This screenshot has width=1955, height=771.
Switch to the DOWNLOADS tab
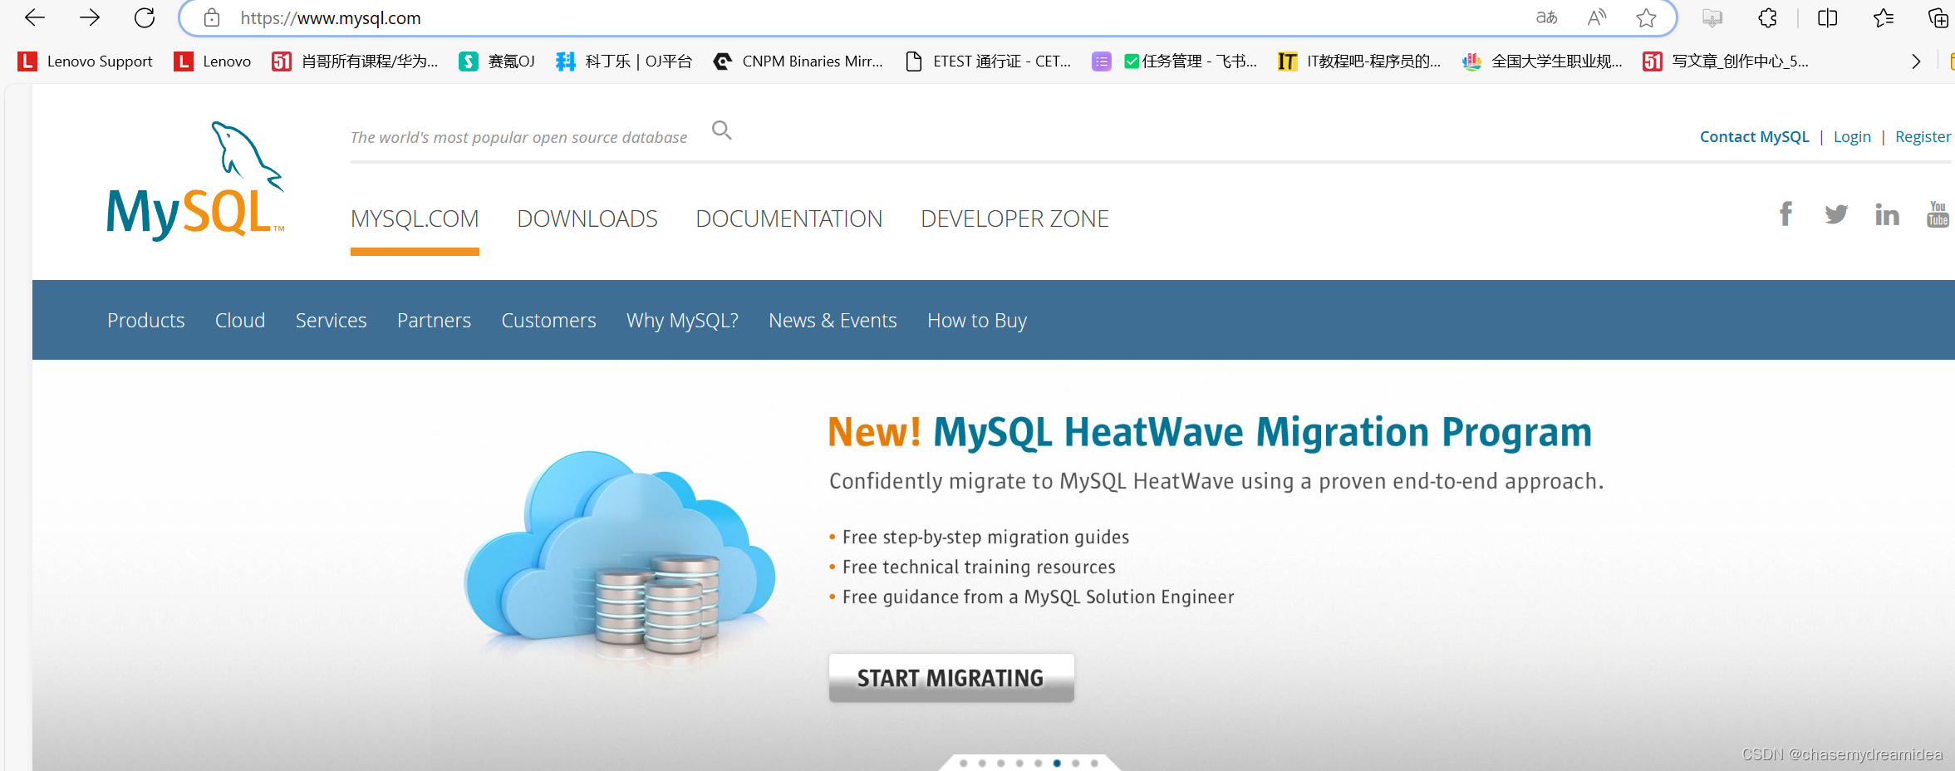[x=587, y=219]
